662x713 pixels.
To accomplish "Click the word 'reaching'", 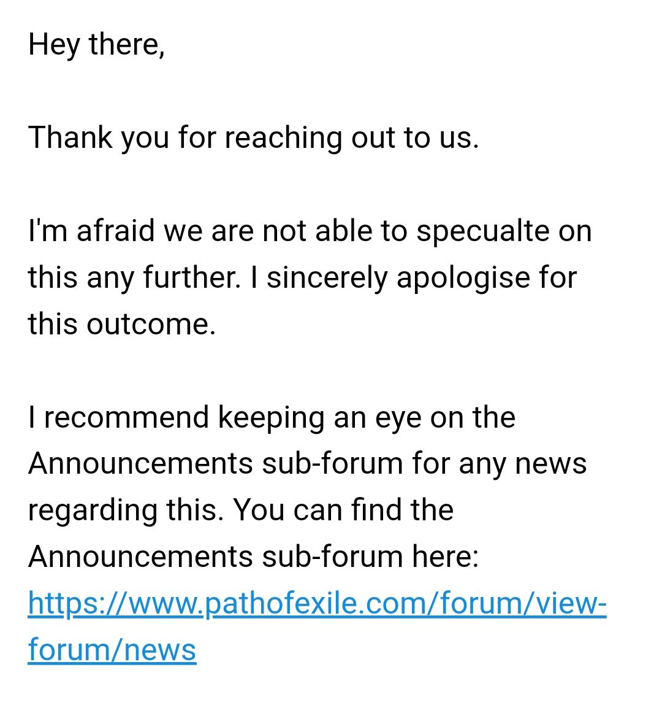I will [284, 138].
